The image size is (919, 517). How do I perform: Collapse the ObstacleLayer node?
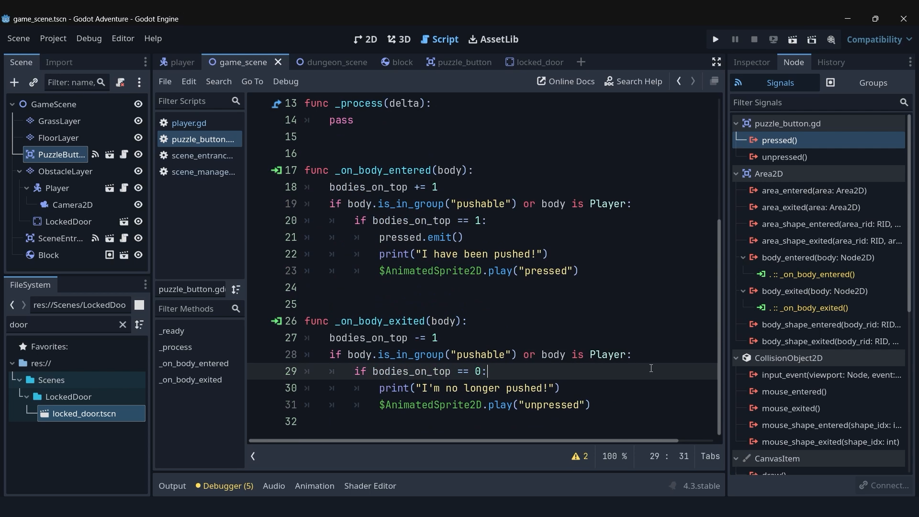pos(20,171)
